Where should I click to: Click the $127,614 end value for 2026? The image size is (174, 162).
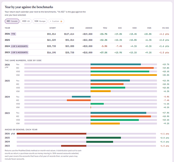click(69, 34)
